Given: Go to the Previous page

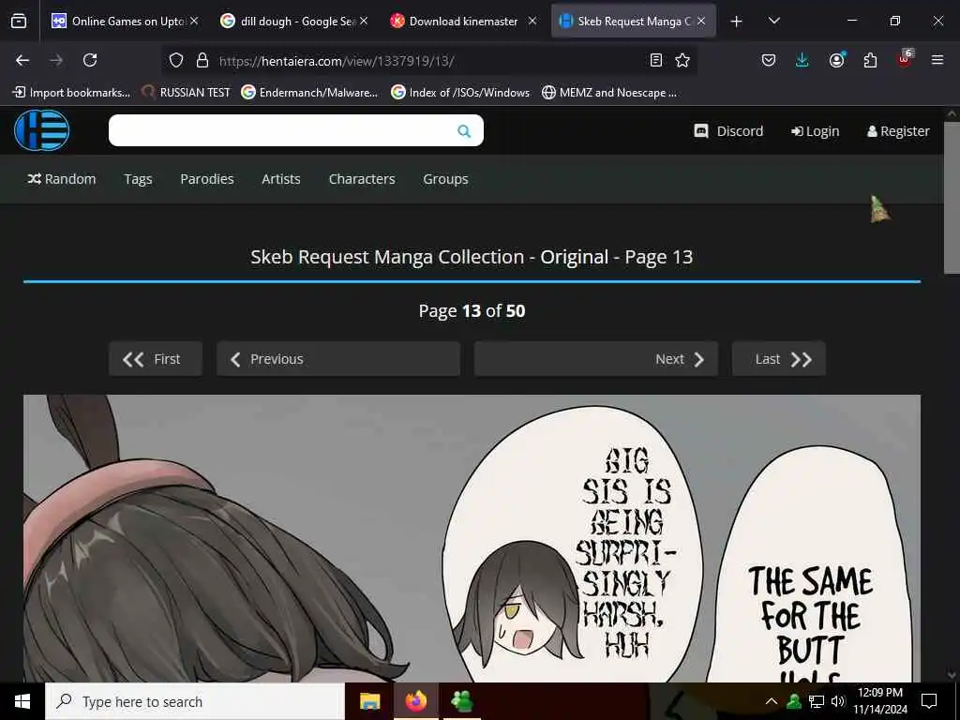Looking at the screenshot, I should click(338, 359).
